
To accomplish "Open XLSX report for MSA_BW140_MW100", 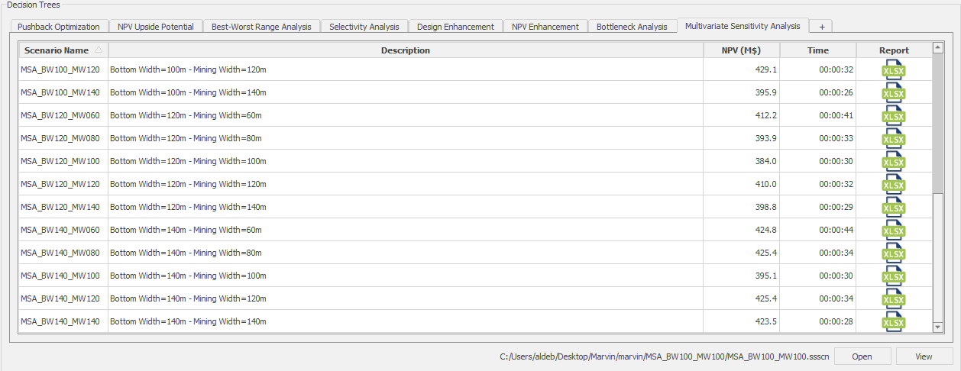I will tap(893, 276).
